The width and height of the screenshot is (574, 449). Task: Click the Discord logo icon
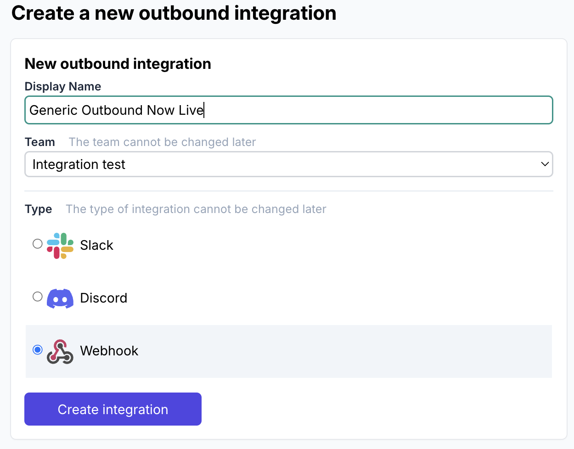click(x=60, y=298)
